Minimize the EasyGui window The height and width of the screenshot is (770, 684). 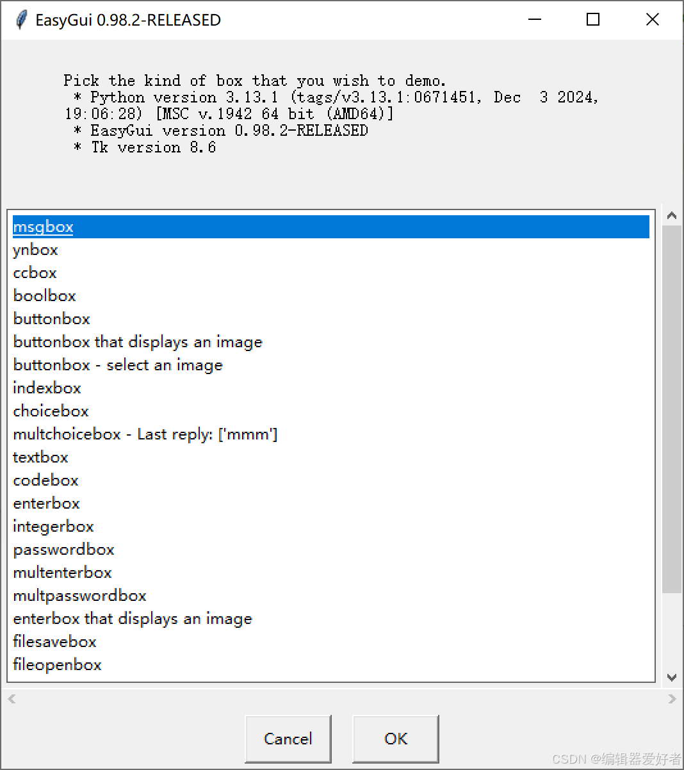(535, 20)
